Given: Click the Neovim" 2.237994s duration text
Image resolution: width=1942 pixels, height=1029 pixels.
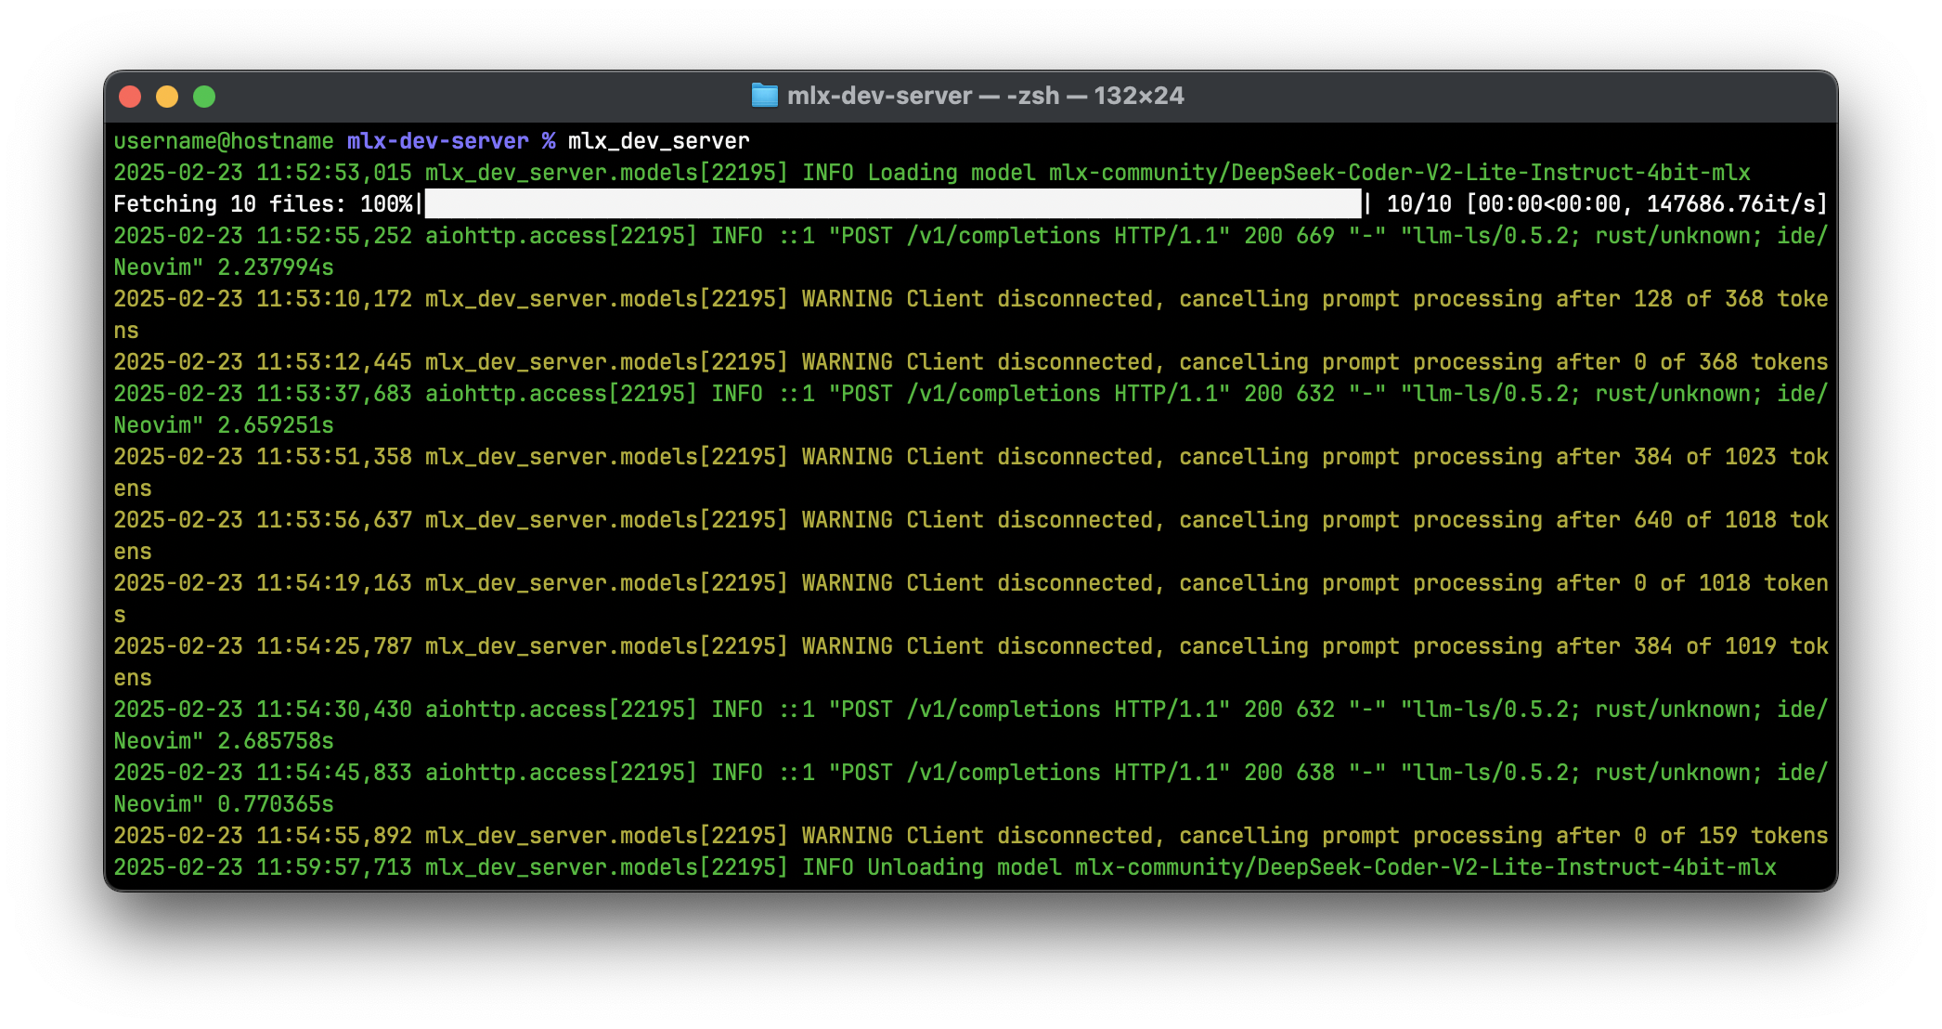Looking at the screenshot, I should click(224, 267).
